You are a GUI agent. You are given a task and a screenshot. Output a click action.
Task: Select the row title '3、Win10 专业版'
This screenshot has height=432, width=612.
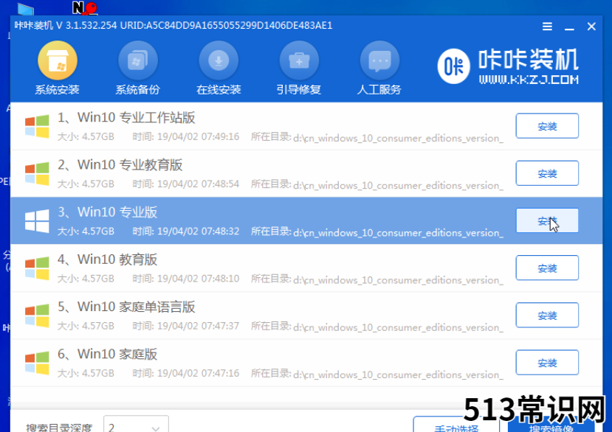pos(107,212)
